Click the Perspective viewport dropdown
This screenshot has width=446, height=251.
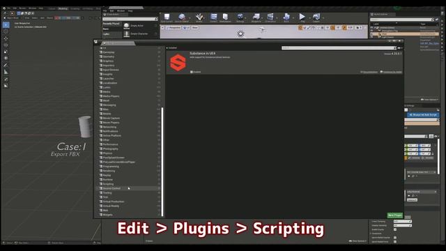pos(174,28)
